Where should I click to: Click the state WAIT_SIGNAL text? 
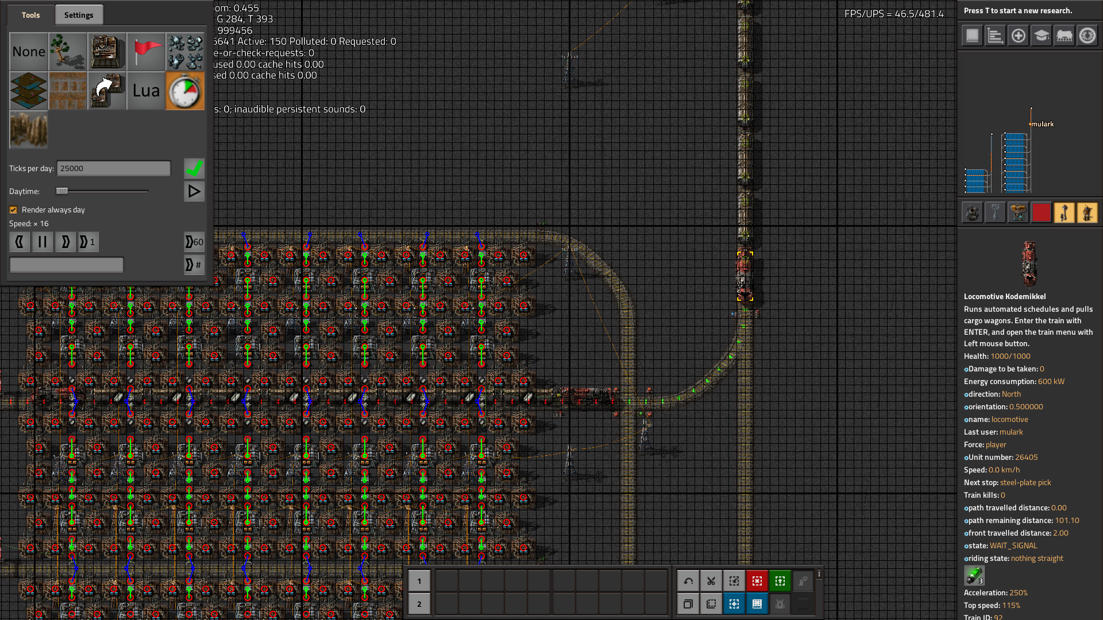(1001, 545)
